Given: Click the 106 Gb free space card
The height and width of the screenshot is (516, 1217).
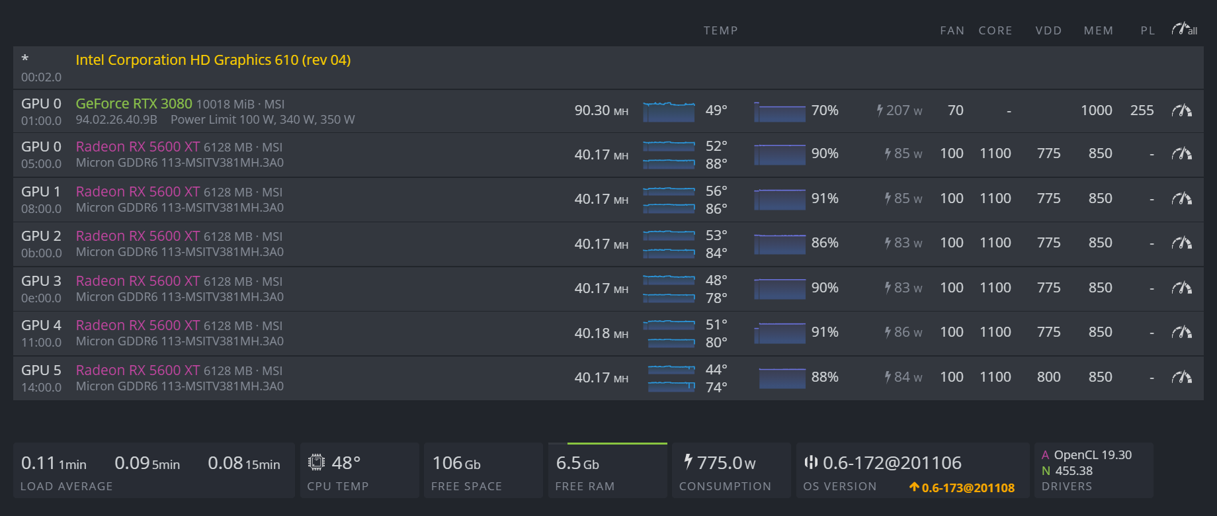Looking at the screenshot, I should (483, 470).
